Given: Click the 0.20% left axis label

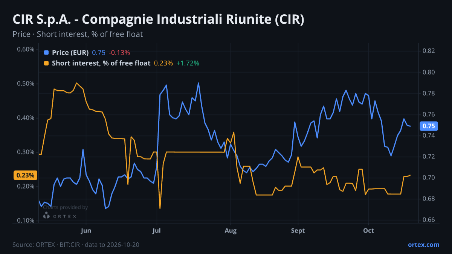Looking at the screenshot, I should 26,186.
